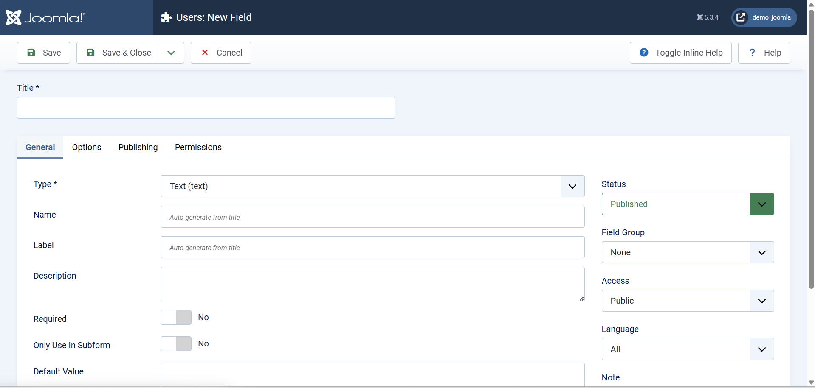Click the Save floppy disk icon
Image resolution: width=815 pixels, height=388 pixels.
[x=31, y=53]
